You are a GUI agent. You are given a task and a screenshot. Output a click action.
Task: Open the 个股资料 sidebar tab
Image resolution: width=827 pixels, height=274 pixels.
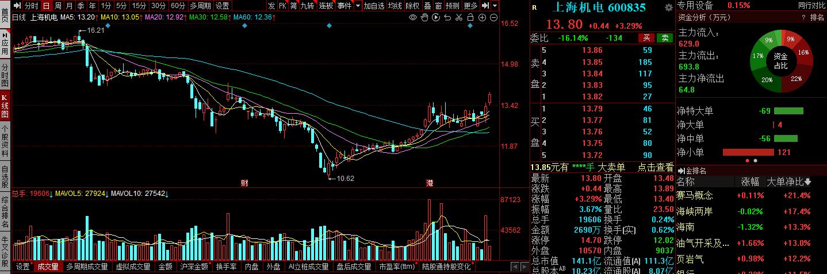[5, 142]
